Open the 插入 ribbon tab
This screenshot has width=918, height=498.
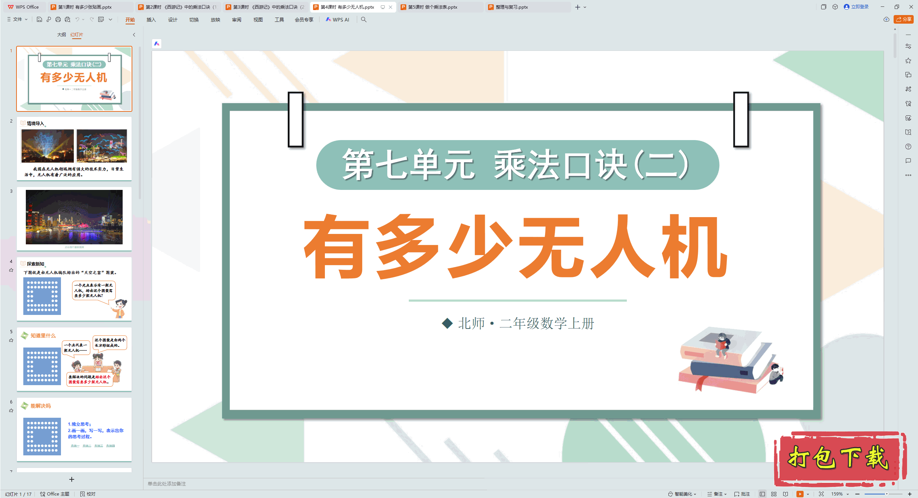pyautogui.click(x=151, y=20)
